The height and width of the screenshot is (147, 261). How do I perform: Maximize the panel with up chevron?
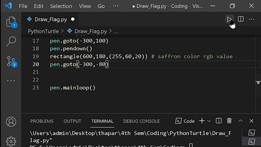[241, 121]
